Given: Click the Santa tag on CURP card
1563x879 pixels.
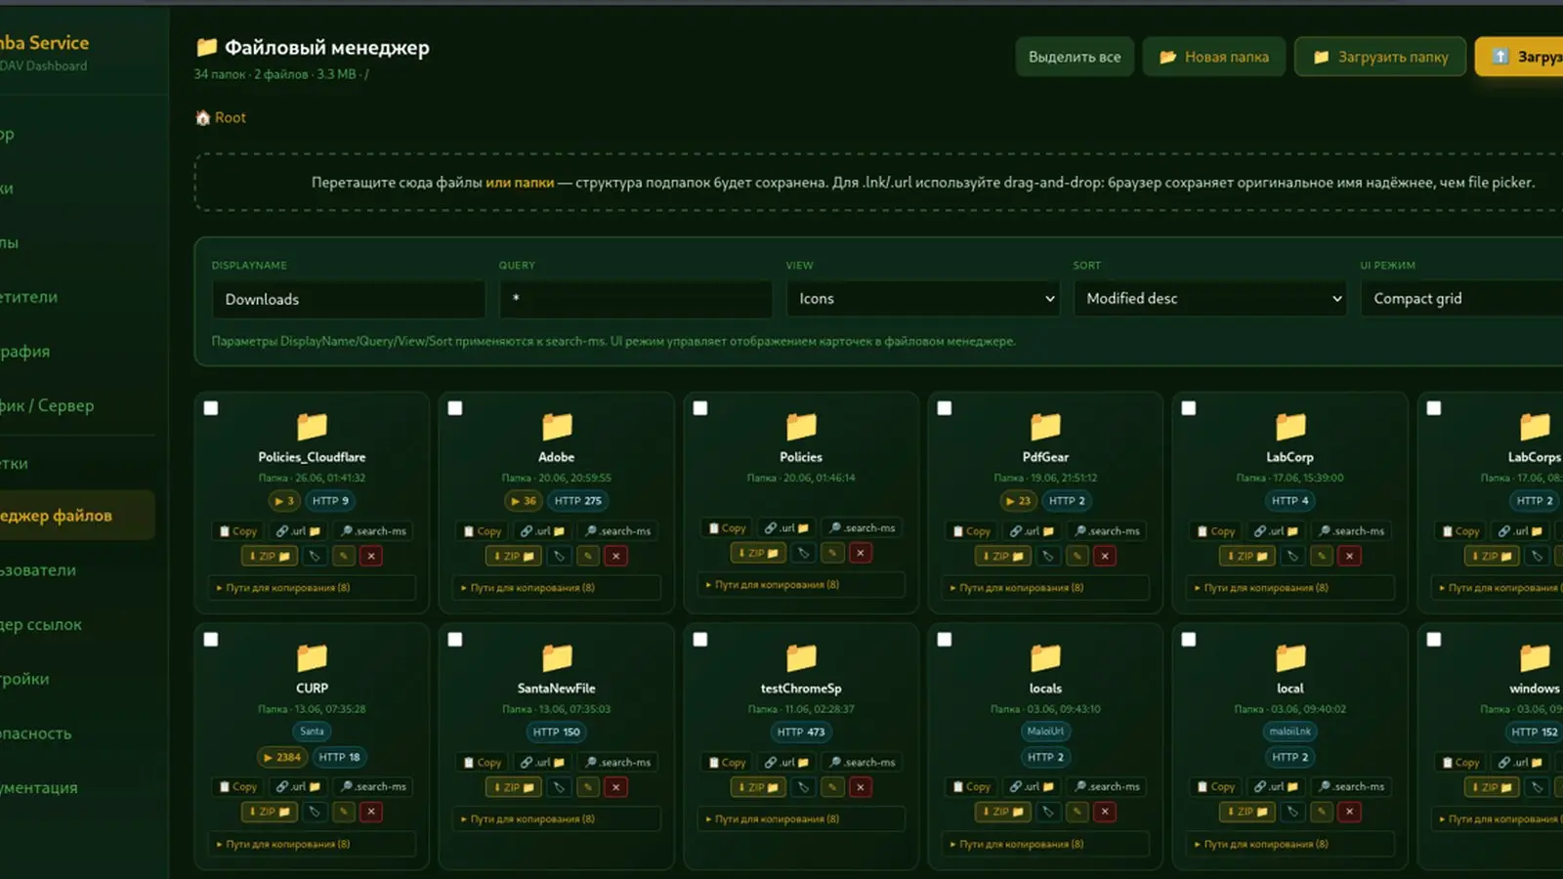Looking at the screenshot, I should [x=313, y=732].
